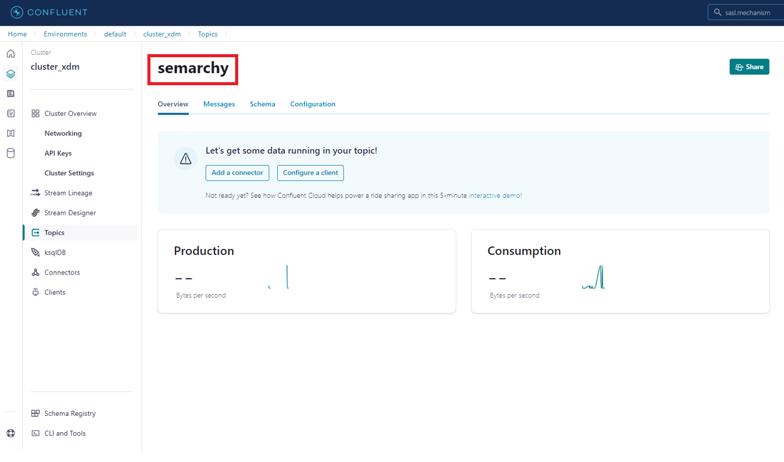The width and height of the screenshot is (784, 462).
Task: Open the third rail icon below Environments
Action: 10,94
